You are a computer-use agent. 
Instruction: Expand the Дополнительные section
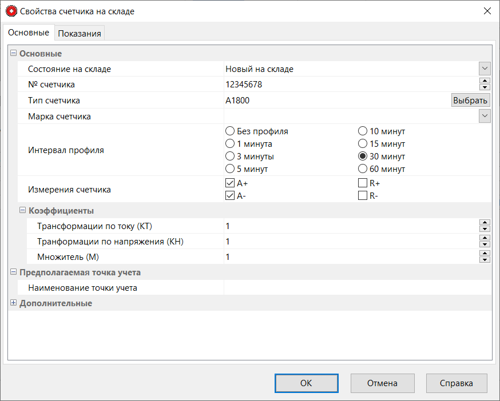click(14, 303)
